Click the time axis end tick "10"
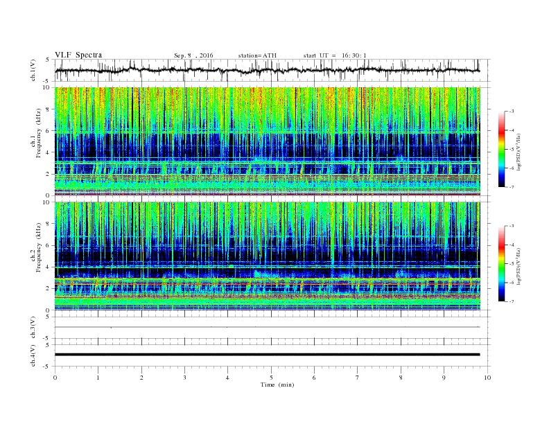Image resolution: width=549 pixels, height=424 pixels. (487, 378)
